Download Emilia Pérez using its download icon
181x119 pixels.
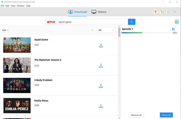point(101,106)
